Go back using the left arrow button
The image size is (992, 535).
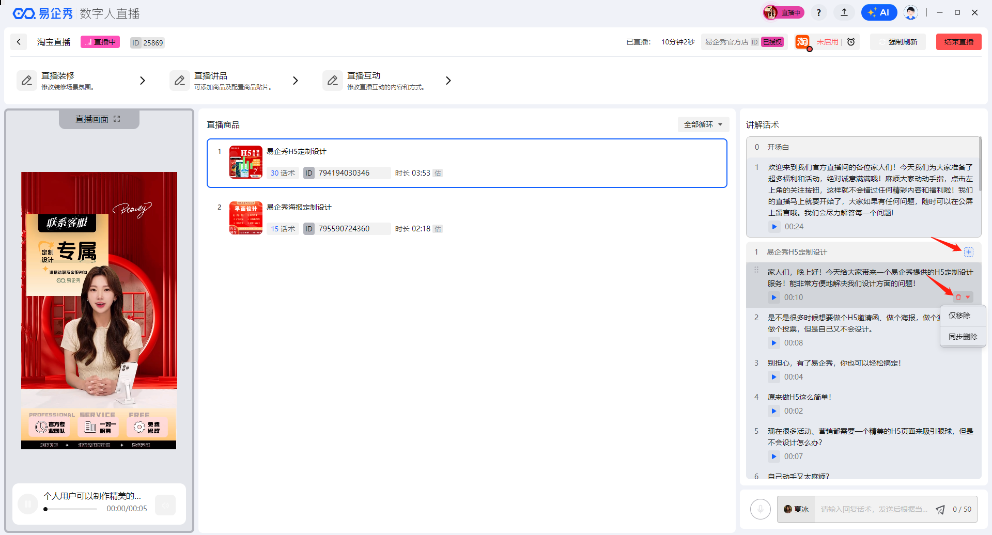(19, 42)
